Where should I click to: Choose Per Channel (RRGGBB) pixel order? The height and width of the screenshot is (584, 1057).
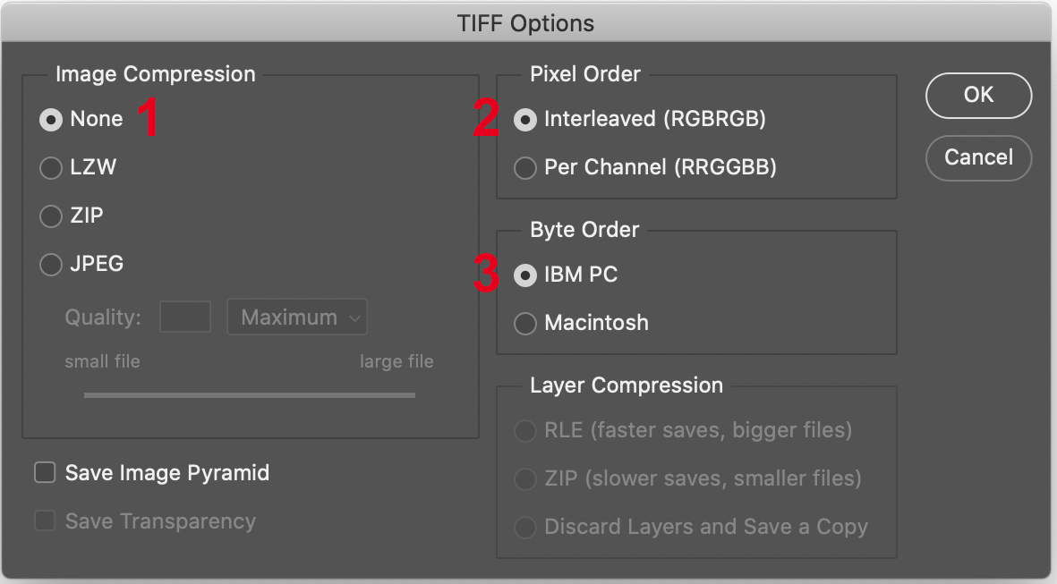click(525, 168)
